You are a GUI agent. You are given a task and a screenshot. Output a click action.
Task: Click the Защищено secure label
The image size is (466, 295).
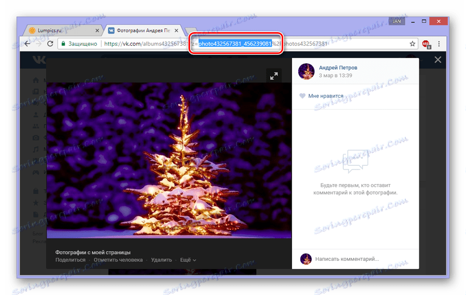pos(83,44)
